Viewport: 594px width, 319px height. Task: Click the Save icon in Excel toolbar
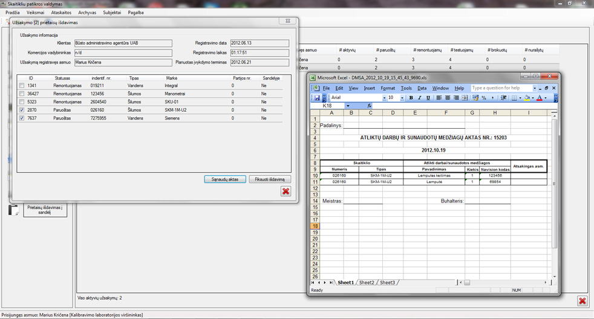[x=316, y=98]
